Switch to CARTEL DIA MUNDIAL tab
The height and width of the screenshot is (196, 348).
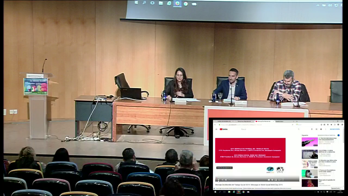point(224,121)
